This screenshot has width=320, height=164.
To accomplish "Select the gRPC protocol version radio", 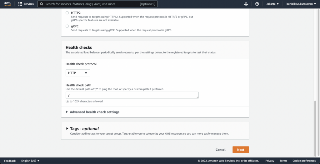I will click(67, 26).
